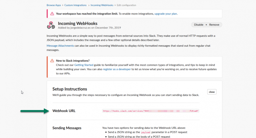Screen dimensions: 256x138
Task: Select the Webhook URL field
Action: click(151, 111)
